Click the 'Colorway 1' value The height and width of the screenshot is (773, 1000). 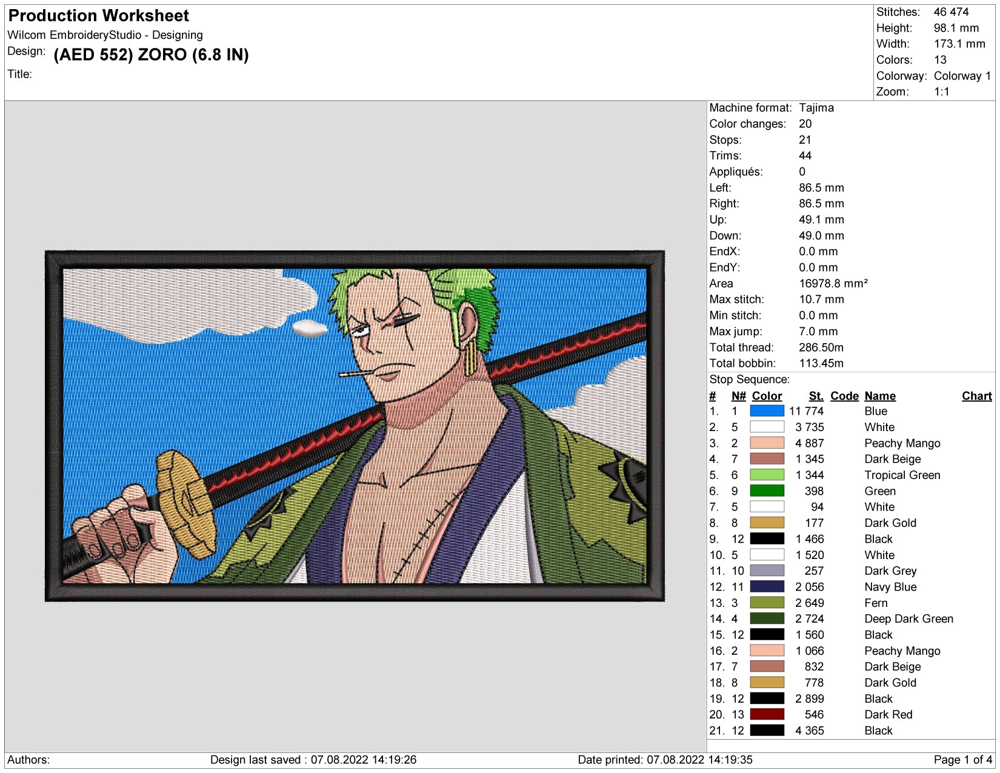pyautogui.click(x=962, y=76)
